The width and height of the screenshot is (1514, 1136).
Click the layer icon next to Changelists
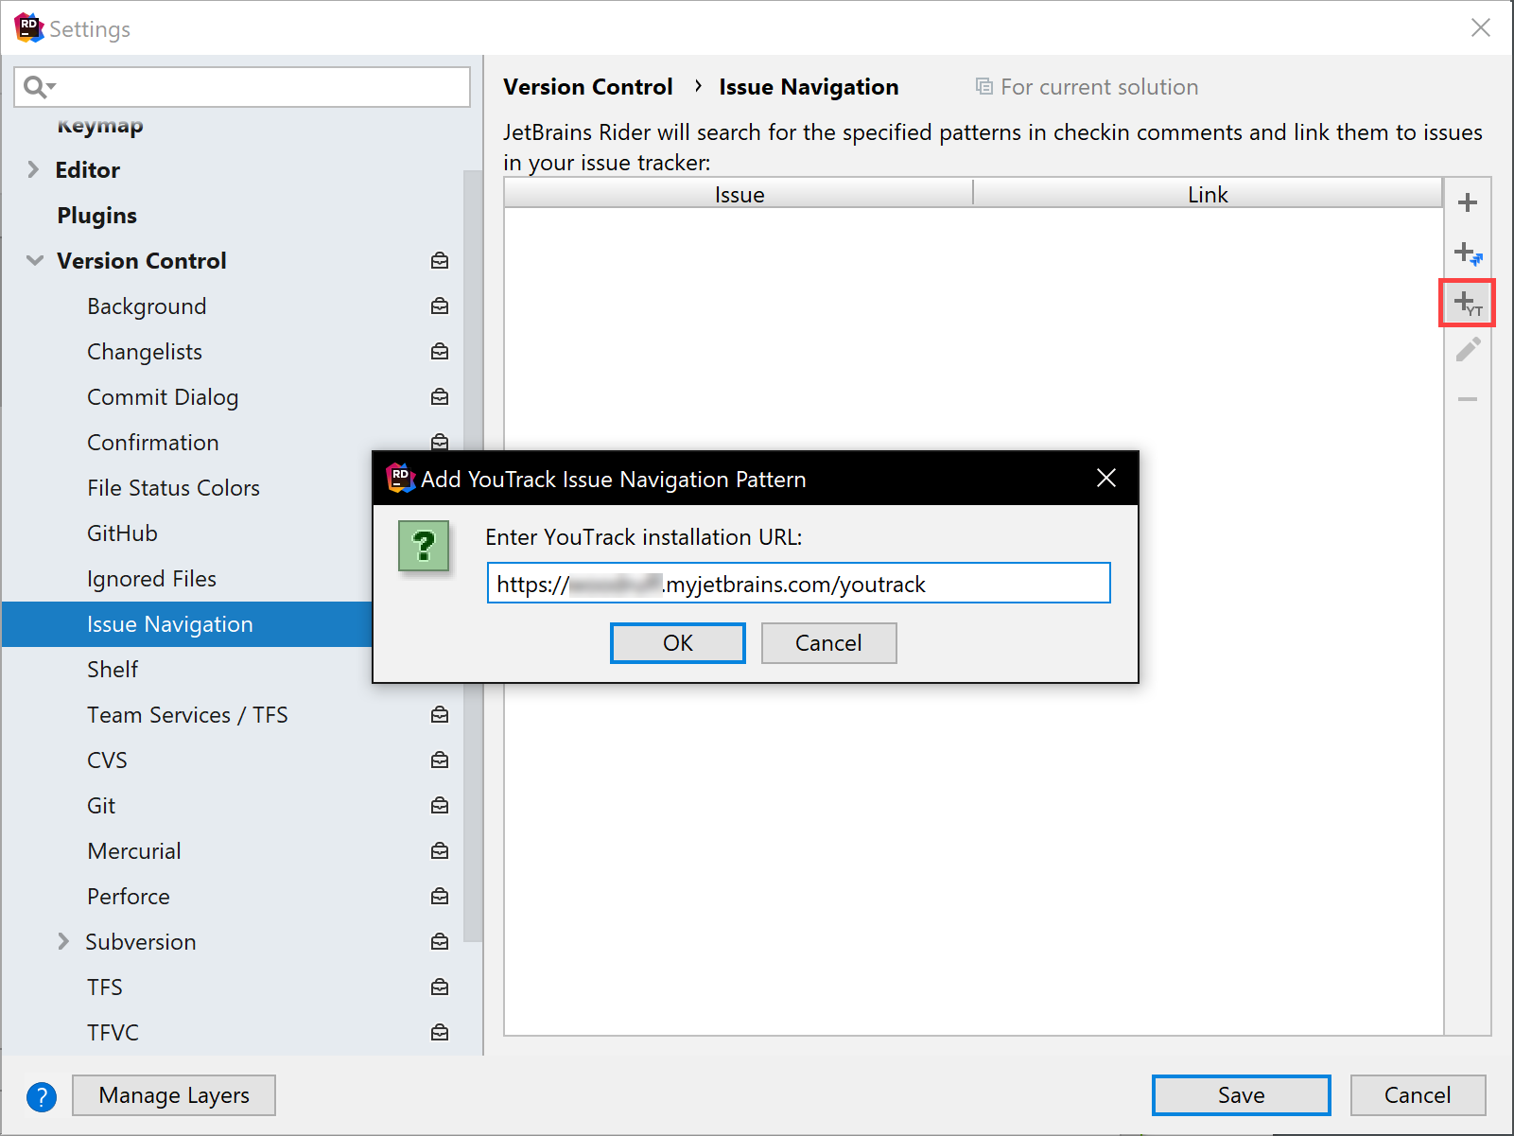[440, 351]
